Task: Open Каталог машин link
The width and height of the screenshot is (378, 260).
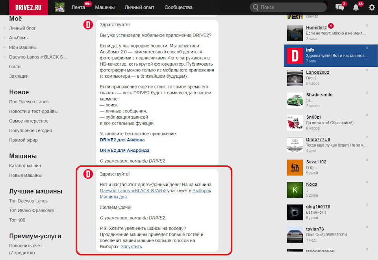Action: tap(25, 166)
